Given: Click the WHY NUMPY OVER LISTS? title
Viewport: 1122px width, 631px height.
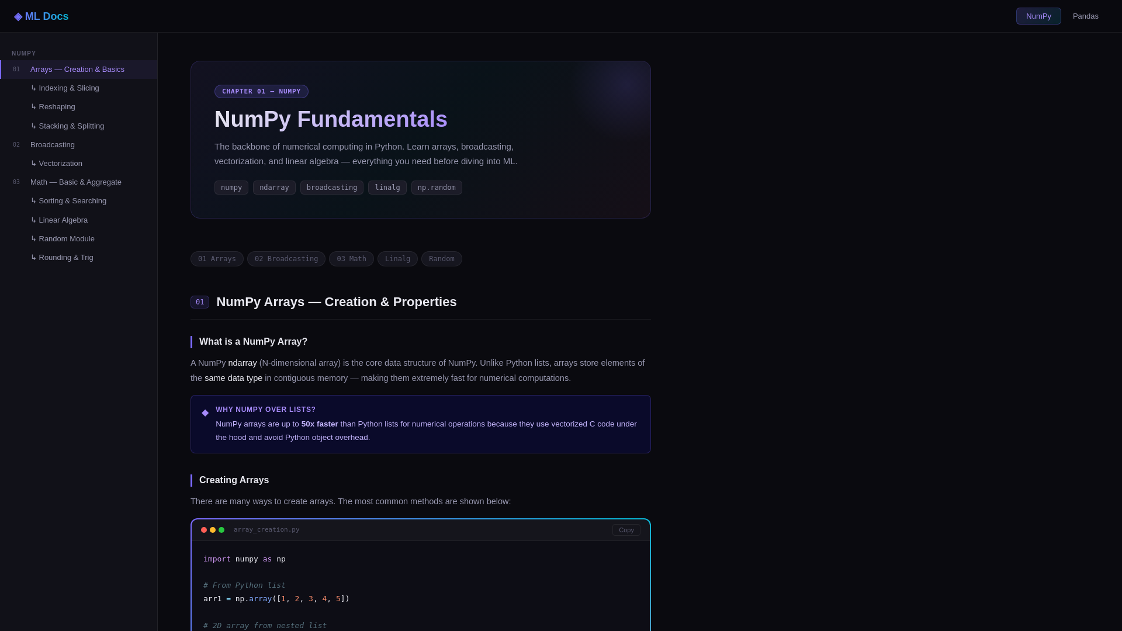Looking at the screenshot, I should coord(265,410).
